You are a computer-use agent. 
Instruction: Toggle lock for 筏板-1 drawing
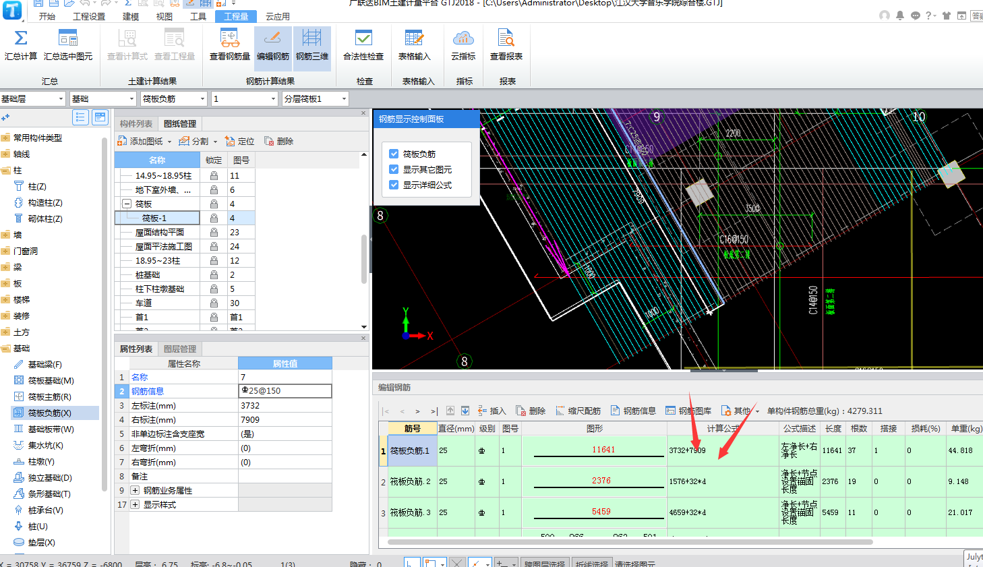[x=214, y=218]
